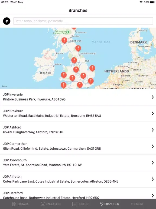Select the map pin in west Wales

[64, 75]
